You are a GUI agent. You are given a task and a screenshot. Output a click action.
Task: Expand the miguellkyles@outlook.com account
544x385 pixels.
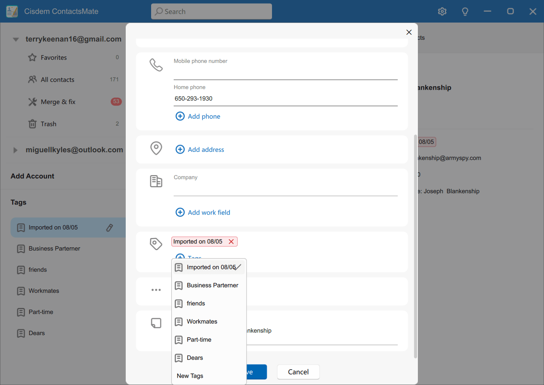pyautogui.click(x=15, y=150)
